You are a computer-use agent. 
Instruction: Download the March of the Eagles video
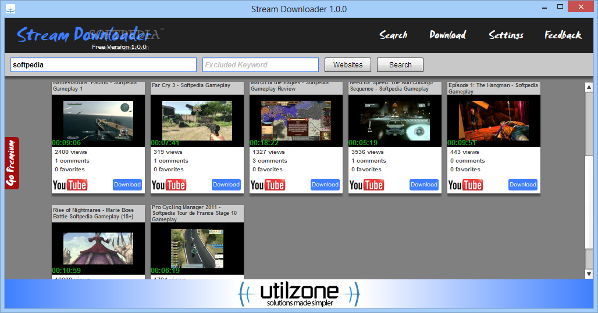pos(325,184)
